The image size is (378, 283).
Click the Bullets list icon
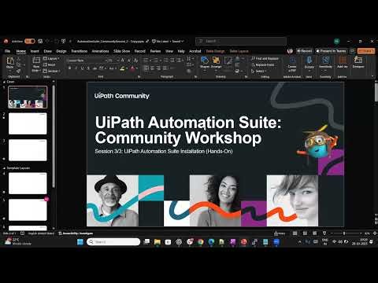(146, 61)
